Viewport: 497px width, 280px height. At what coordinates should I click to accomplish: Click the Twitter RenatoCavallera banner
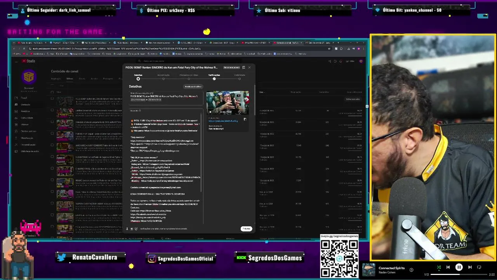(91, 257)
